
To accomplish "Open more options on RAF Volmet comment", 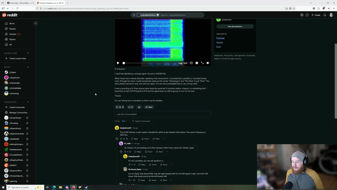I will pos(164,139).
